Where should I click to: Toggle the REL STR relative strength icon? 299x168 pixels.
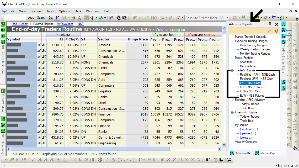pos(51,18)
